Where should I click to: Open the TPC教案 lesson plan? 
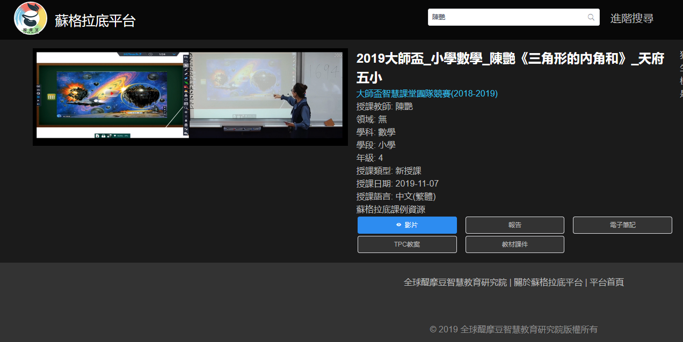tap(407, 244)
